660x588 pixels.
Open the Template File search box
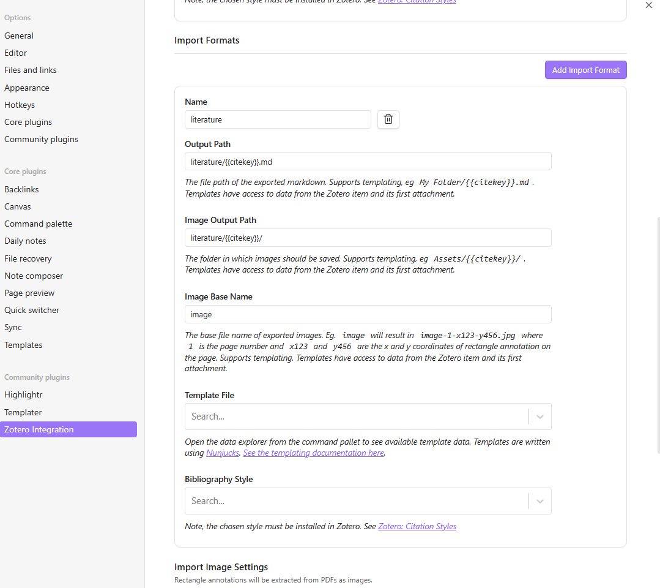[355, 417]
